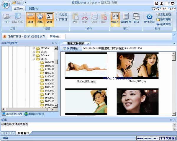This screenshot has height=141, width=177.
Task: Open 在线帮助 online help
Action: [x=164, y=24]
